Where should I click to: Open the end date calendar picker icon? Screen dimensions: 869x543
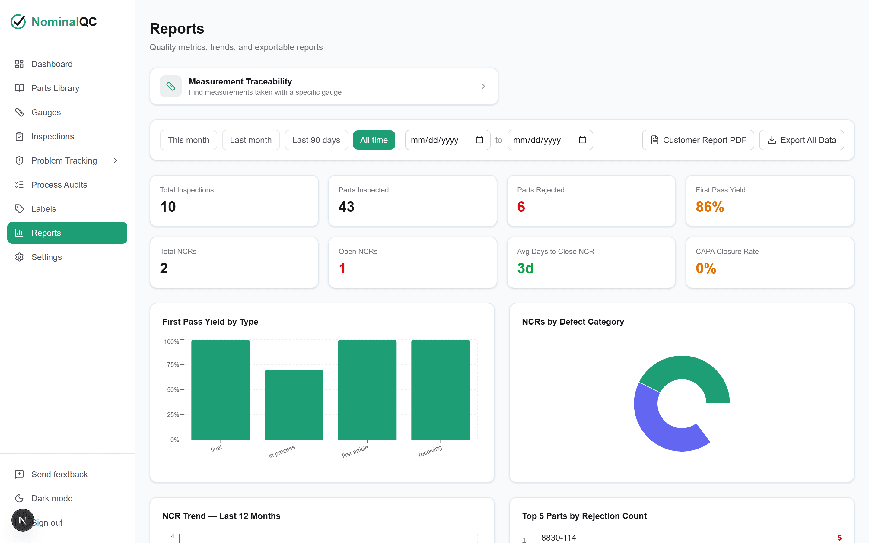(582, 140)
